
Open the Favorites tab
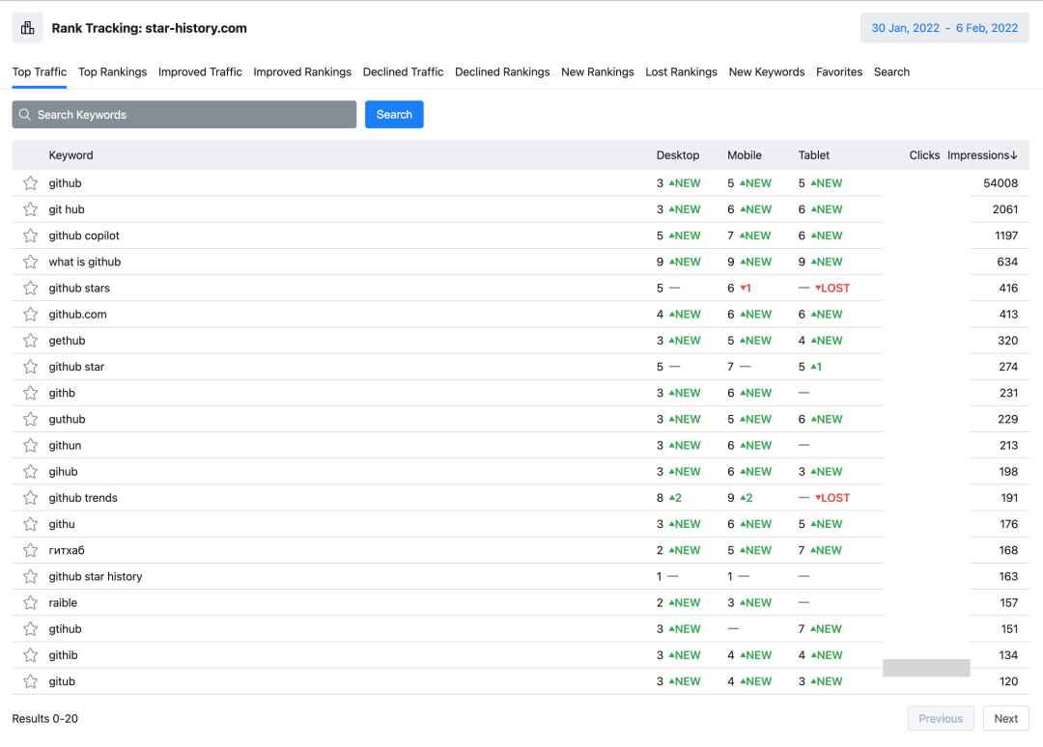[839, 71]
